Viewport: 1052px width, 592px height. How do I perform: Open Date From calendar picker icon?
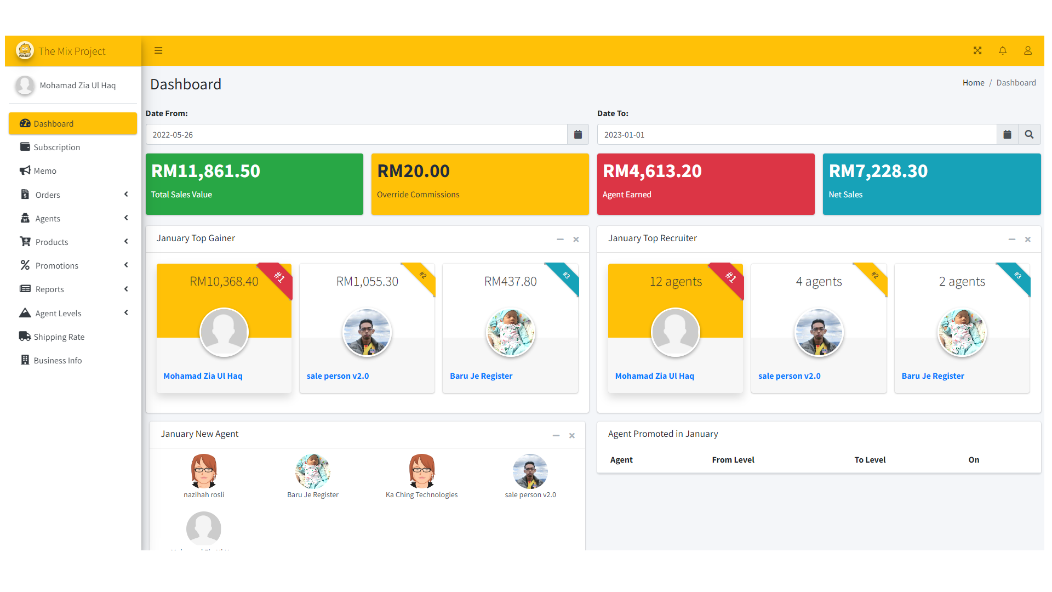click(578, 135)
